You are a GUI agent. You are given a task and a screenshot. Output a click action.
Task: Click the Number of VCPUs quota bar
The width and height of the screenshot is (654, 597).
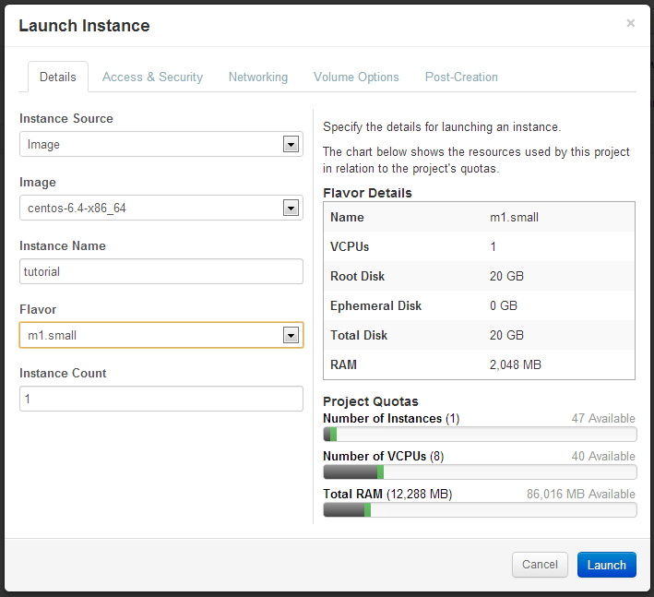[x=480, y=472]
